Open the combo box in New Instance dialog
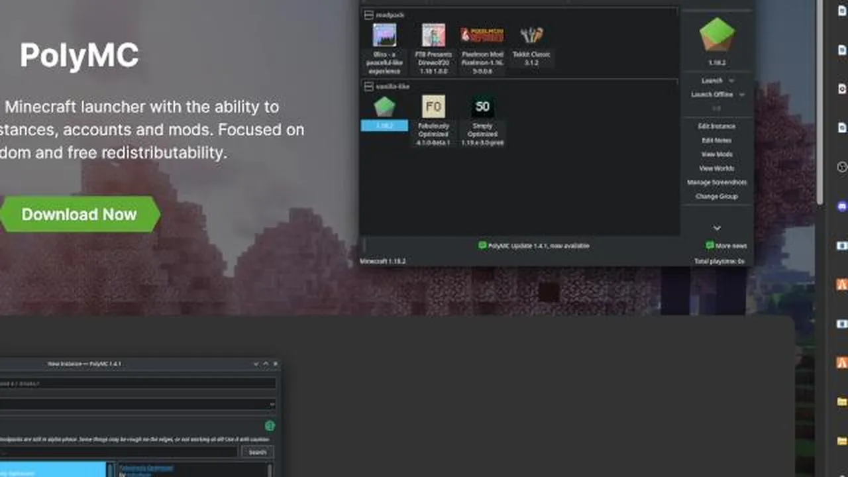 click(138, 403)
